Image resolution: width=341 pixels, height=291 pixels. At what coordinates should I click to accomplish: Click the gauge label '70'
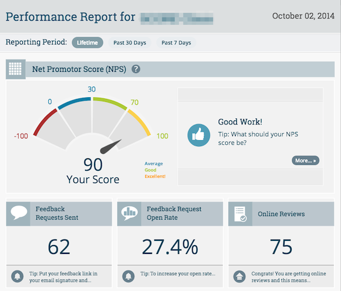point(135,102)
